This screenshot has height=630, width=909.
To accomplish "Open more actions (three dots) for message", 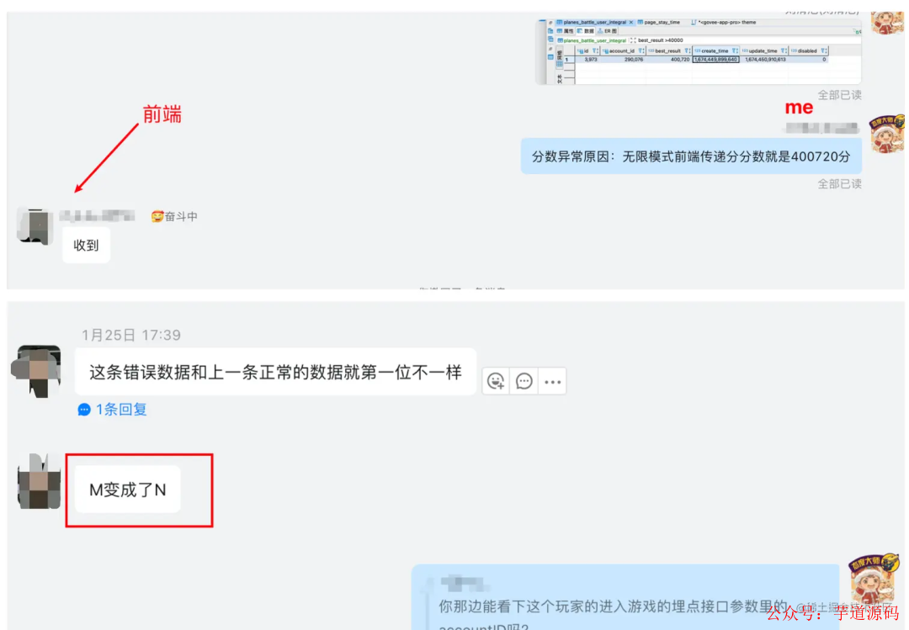I will [x=552, y=381].
